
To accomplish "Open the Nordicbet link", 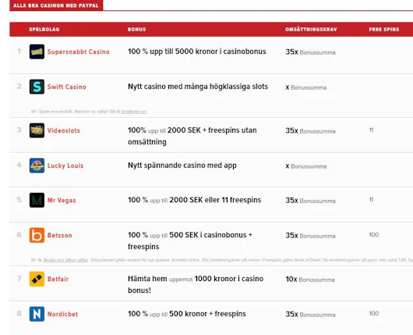I will (x=62, y=314).
